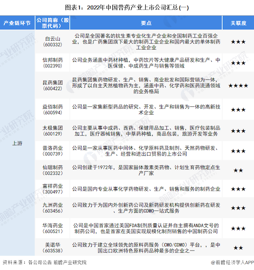Click company cell 仙琚制药 (002332)
The width and height of the screenshot is (254, 270).
pos(52,170)
